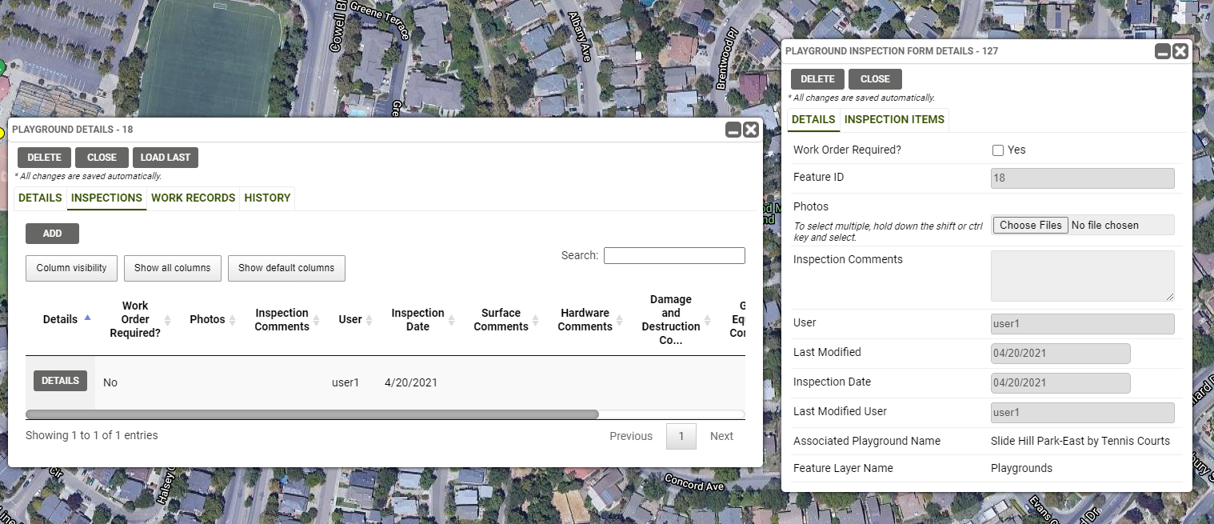1214x524 pixels.
Task: Switch to the HISTORY tab
Action: coord(267,198)
